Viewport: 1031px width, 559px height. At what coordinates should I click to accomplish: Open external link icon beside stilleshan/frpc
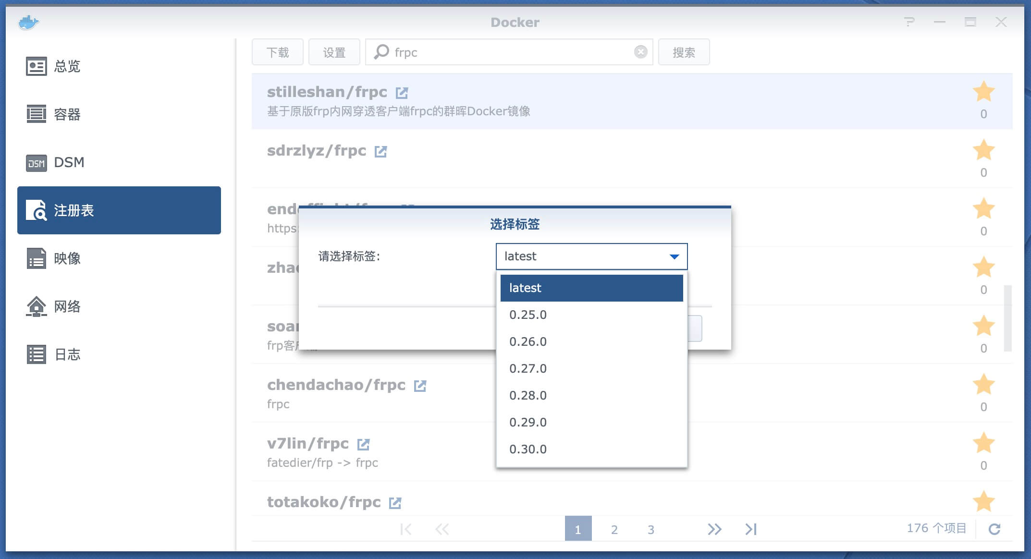(402, 92)
